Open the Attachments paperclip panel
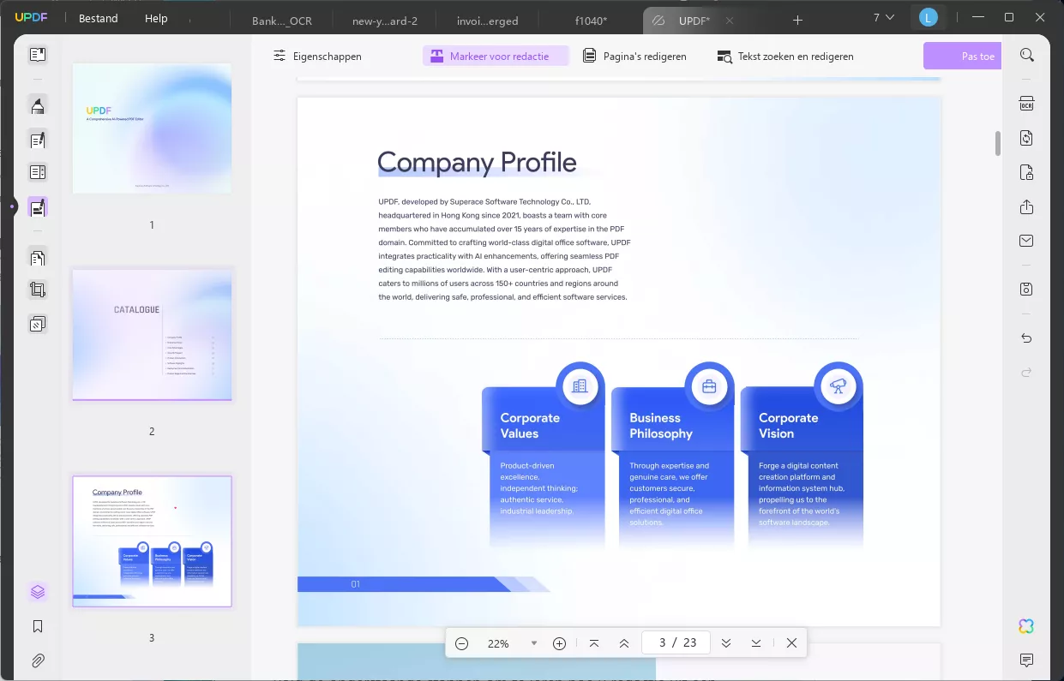The width and height of the screenshot is (1064, 681). (x=37, y=660)
